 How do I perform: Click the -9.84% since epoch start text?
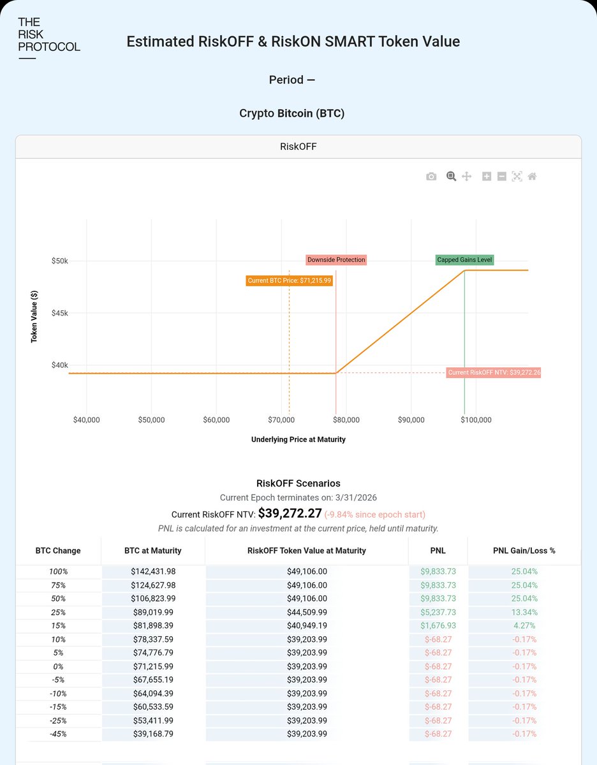[x=375, y=514]
